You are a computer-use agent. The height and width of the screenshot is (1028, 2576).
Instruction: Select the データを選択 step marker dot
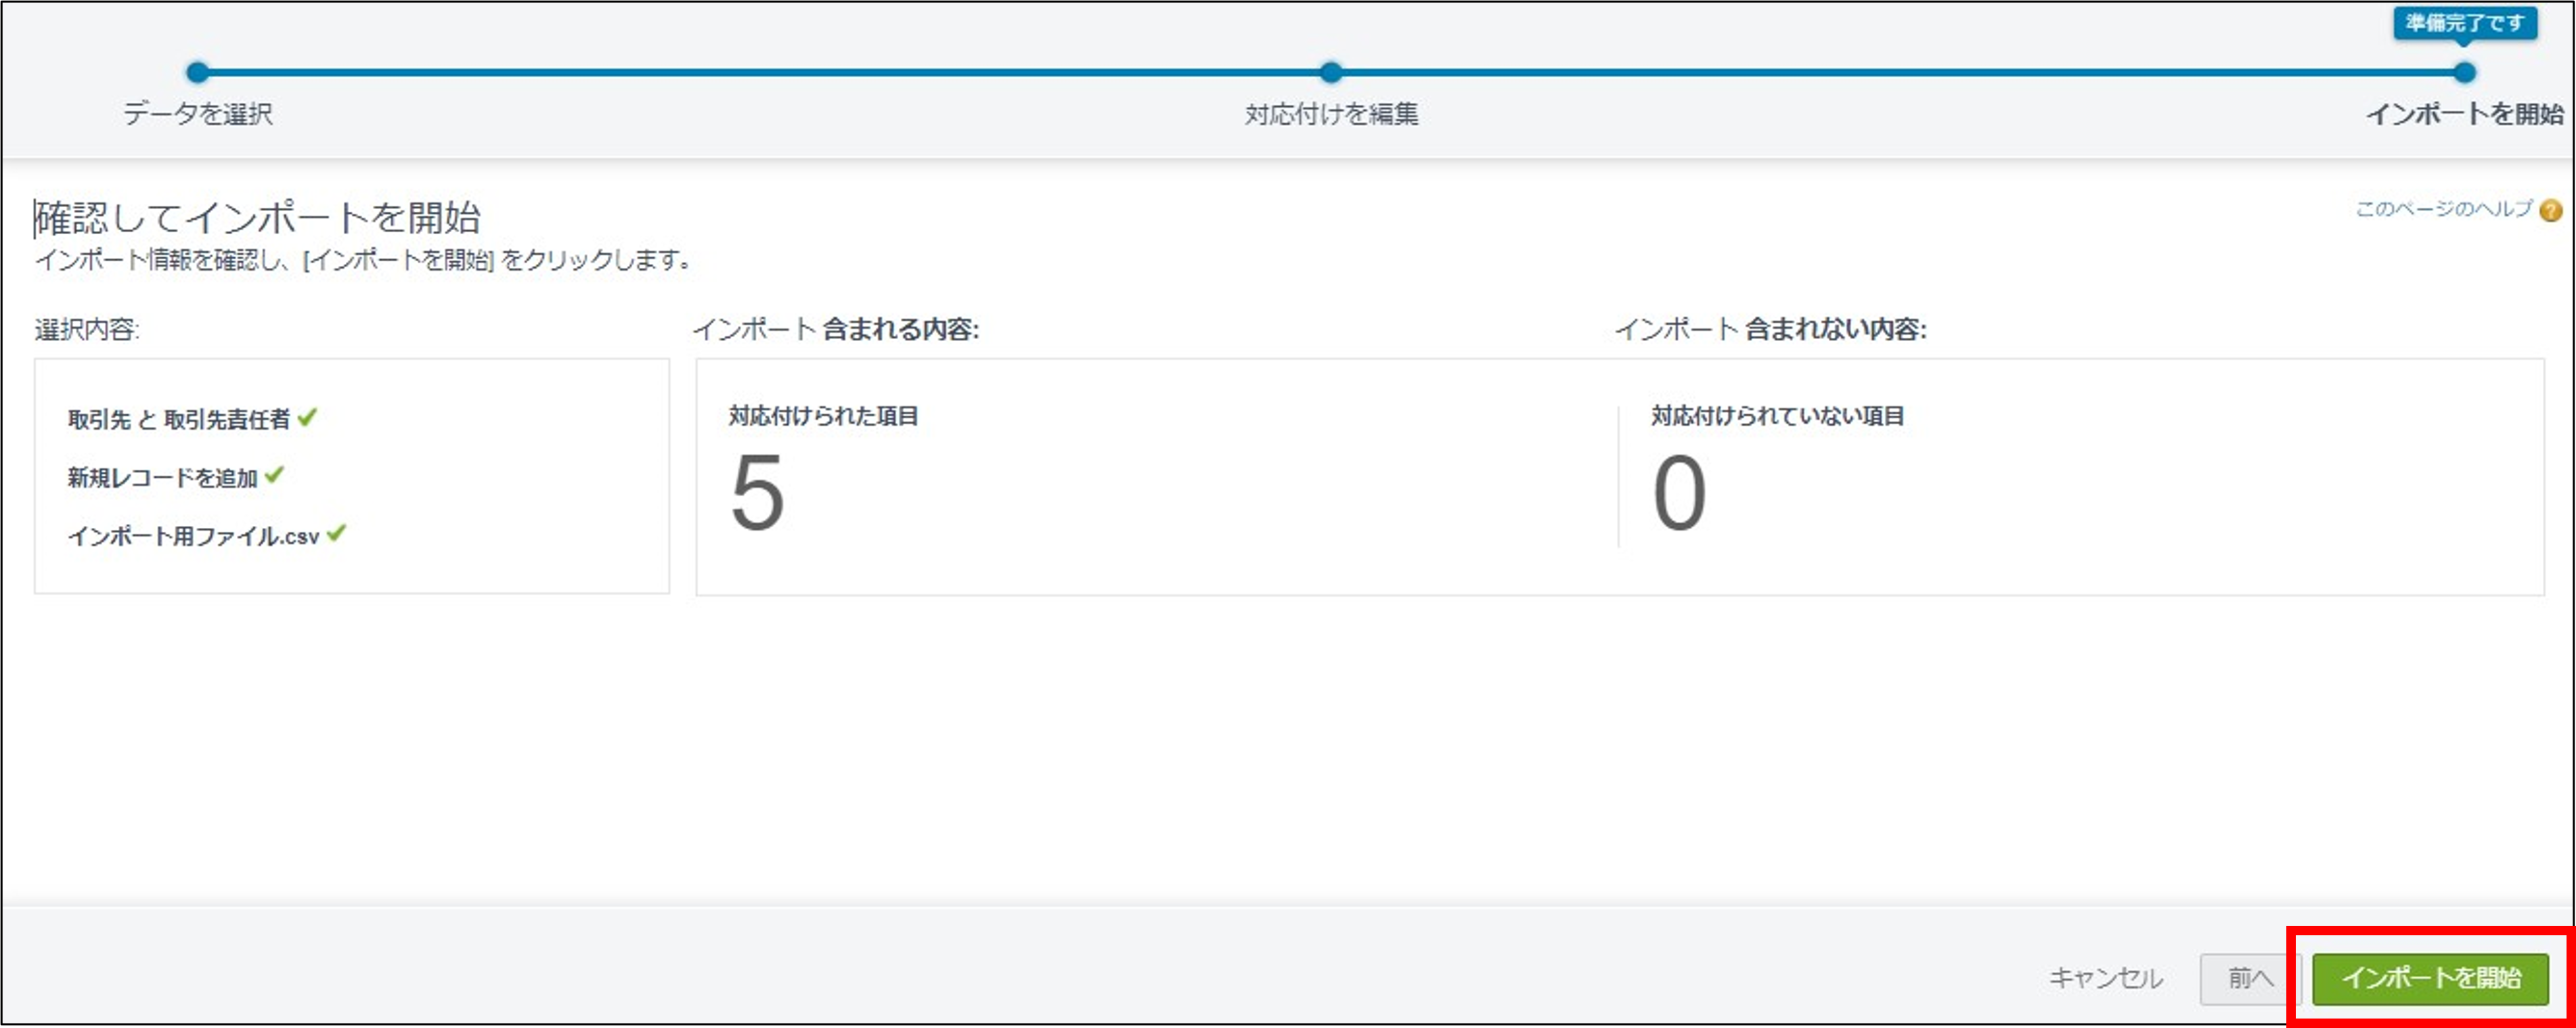(198, 72)
